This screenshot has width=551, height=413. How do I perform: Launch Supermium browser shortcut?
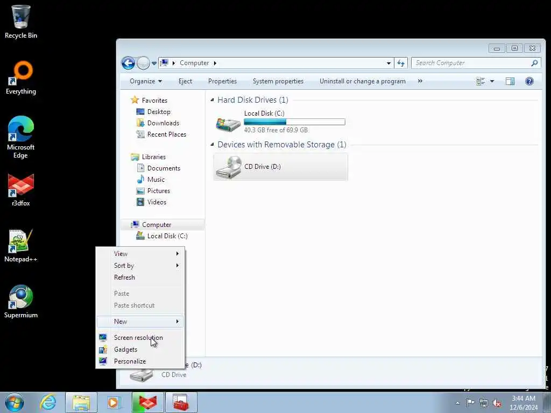(21, 301)
